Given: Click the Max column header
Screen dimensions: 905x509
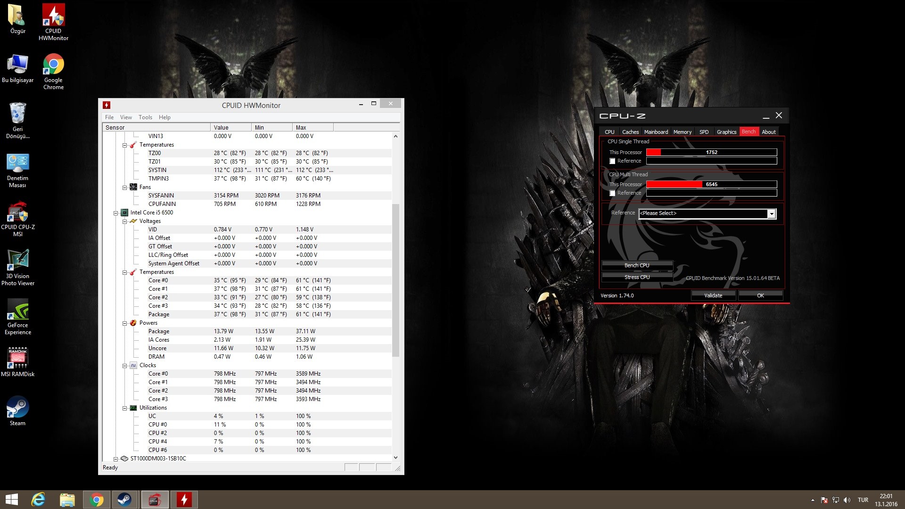Looking at the screenshot, I should pos(313,127).
